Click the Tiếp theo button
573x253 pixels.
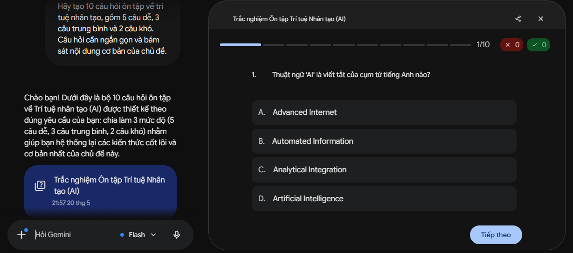click(496, 235)
